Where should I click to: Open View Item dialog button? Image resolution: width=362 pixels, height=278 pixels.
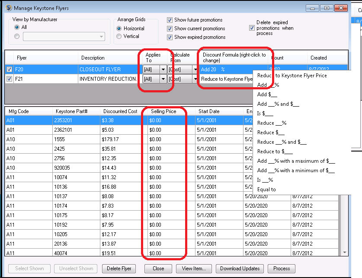193,269
